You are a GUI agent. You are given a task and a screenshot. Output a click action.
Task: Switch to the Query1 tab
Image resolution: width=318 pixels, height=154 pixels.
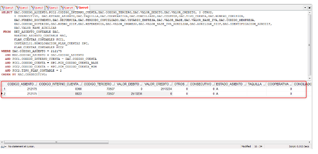[x=23, y=8]
